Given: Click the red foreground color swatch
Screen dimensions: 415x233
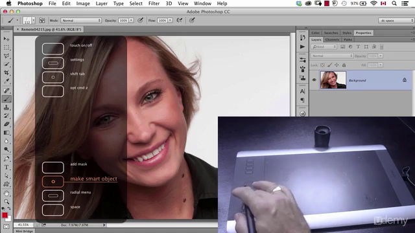Looking at the screenshot, I should point(5,216).
